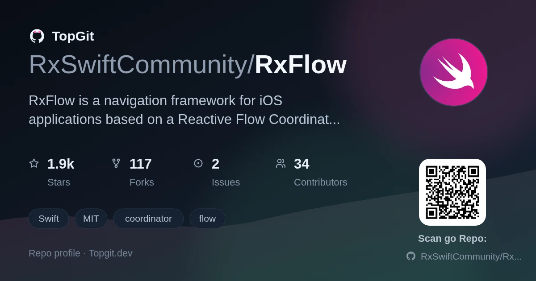Select the flow topic tag
This screenshot has height=281, width=536.
point(207,219)
